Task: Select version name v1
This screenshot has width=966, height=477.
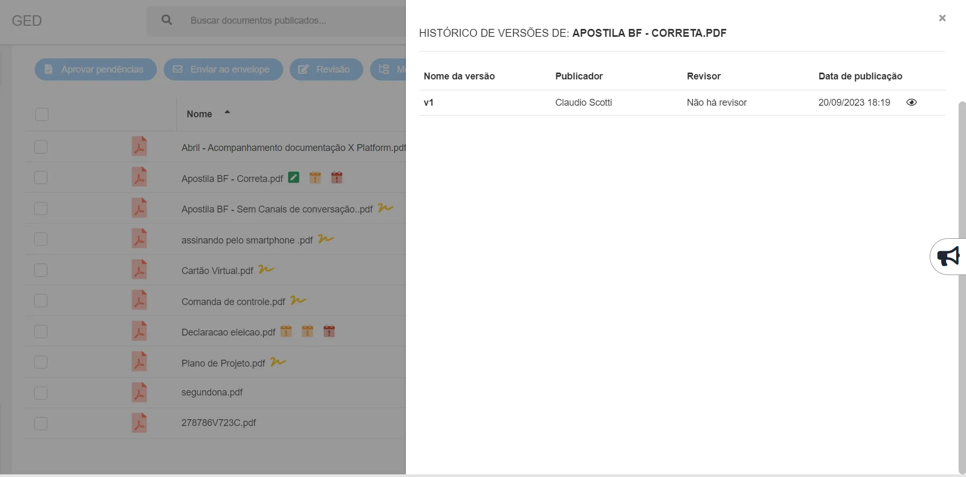Action: 429,103
